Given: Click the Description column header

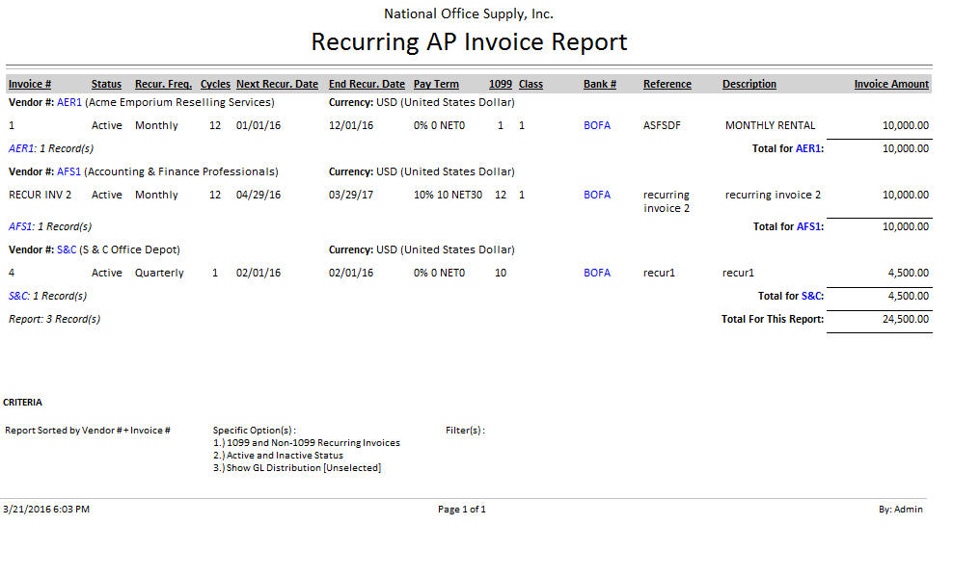Looking at the screenshot, I should (749, 84).
